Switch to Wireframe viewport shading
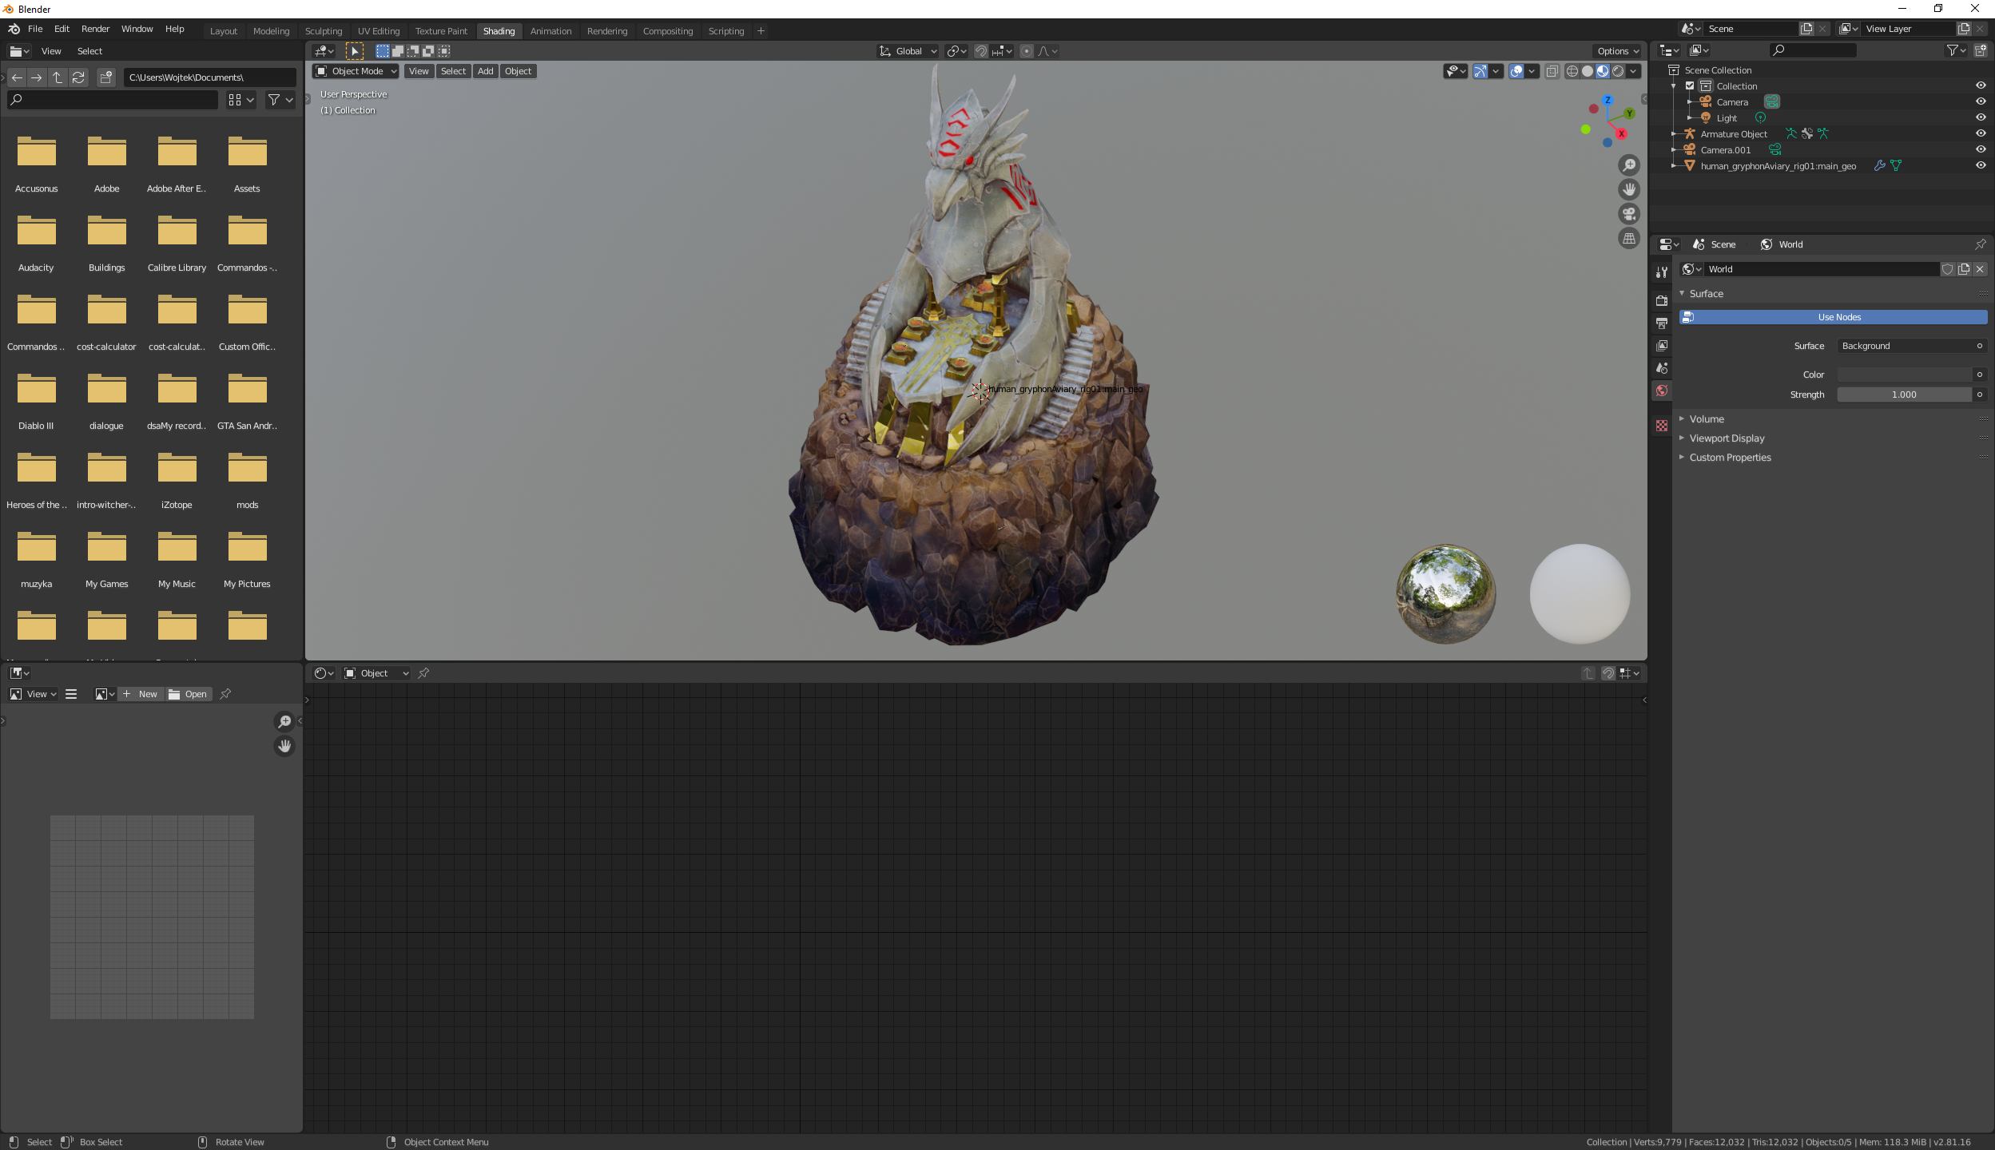This screenshot has width=1995, height=1150. pos(1572,71)
